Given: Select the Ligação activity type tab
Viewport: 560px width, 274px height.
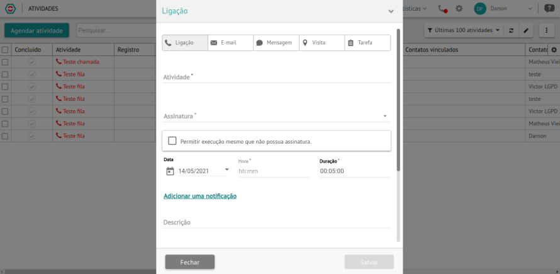Looking at the screenshot, I should pyautogui.click(x=185, y=43).
